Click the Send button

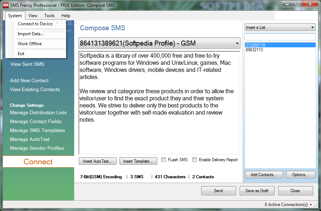click(x=218, y=191)
